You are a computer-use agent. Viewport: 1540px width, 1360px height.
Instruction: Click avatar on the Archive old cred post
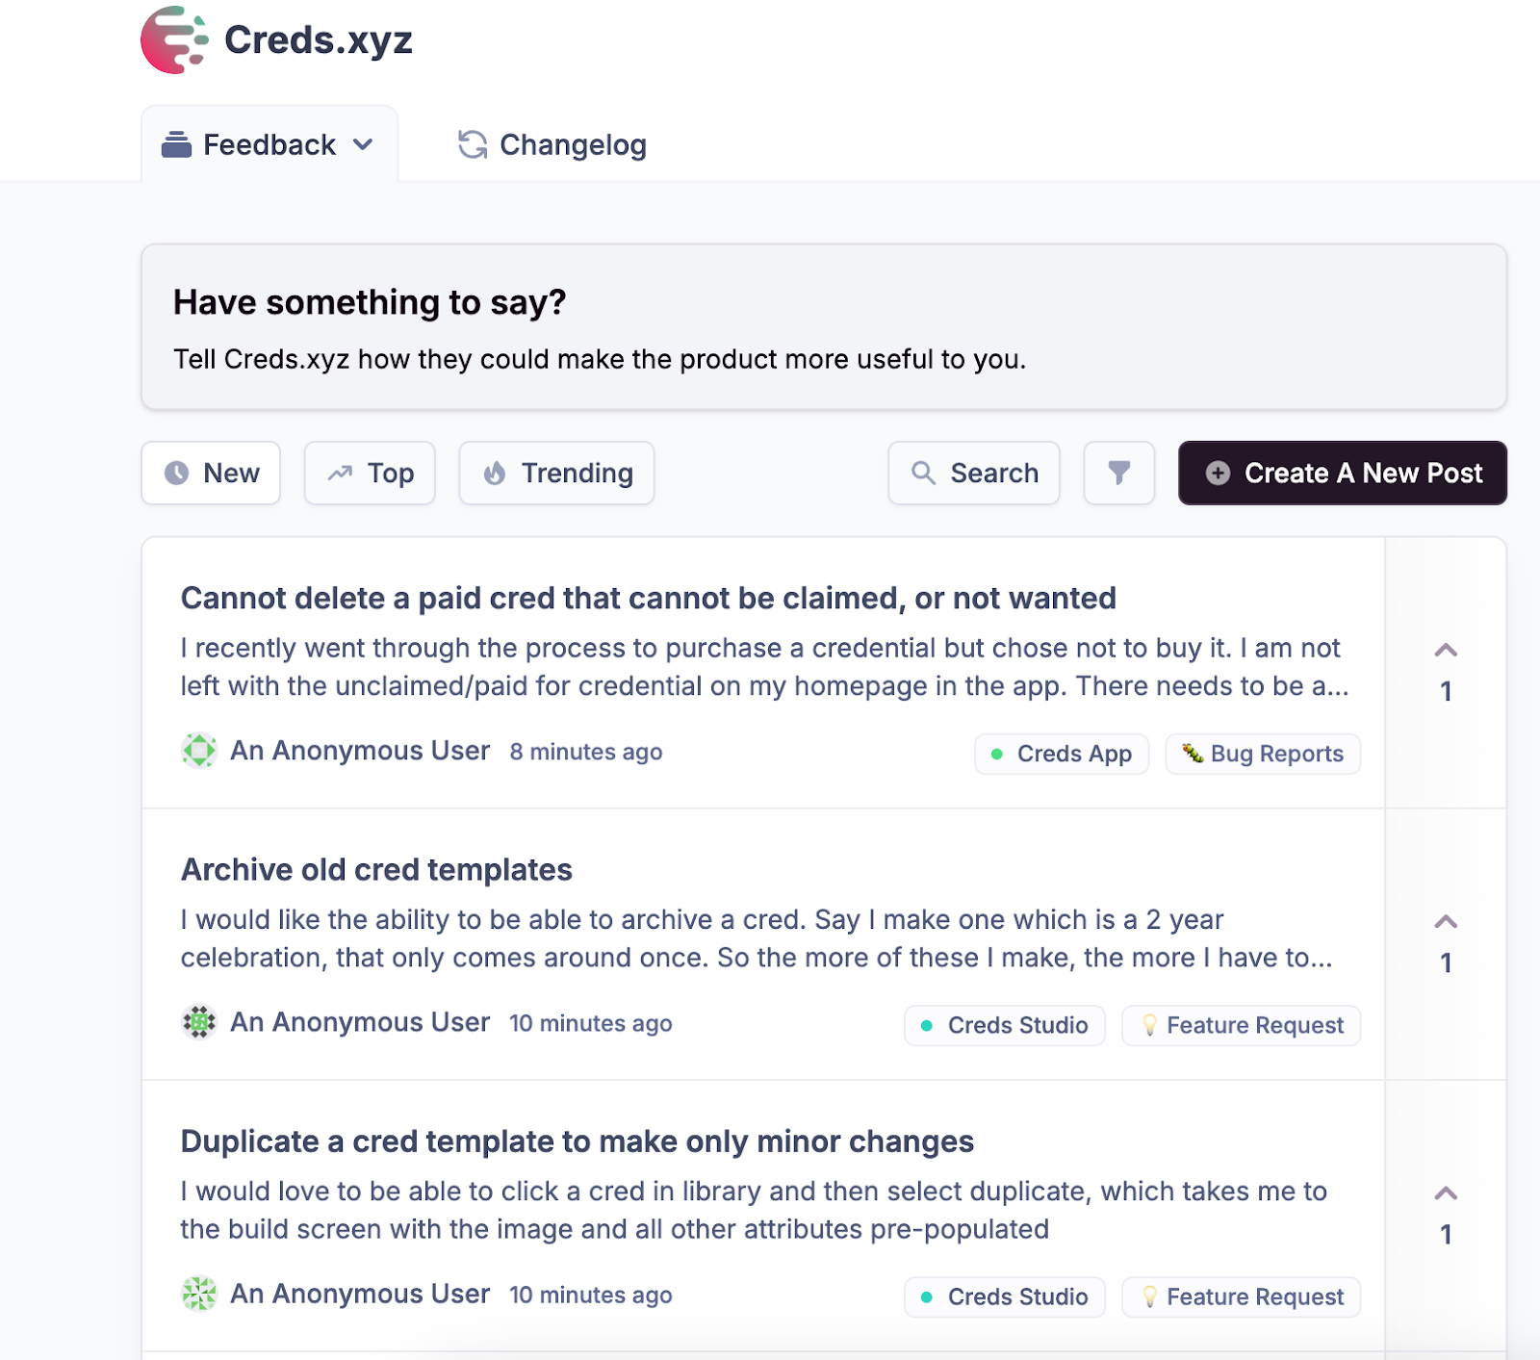coord(199,1022)
